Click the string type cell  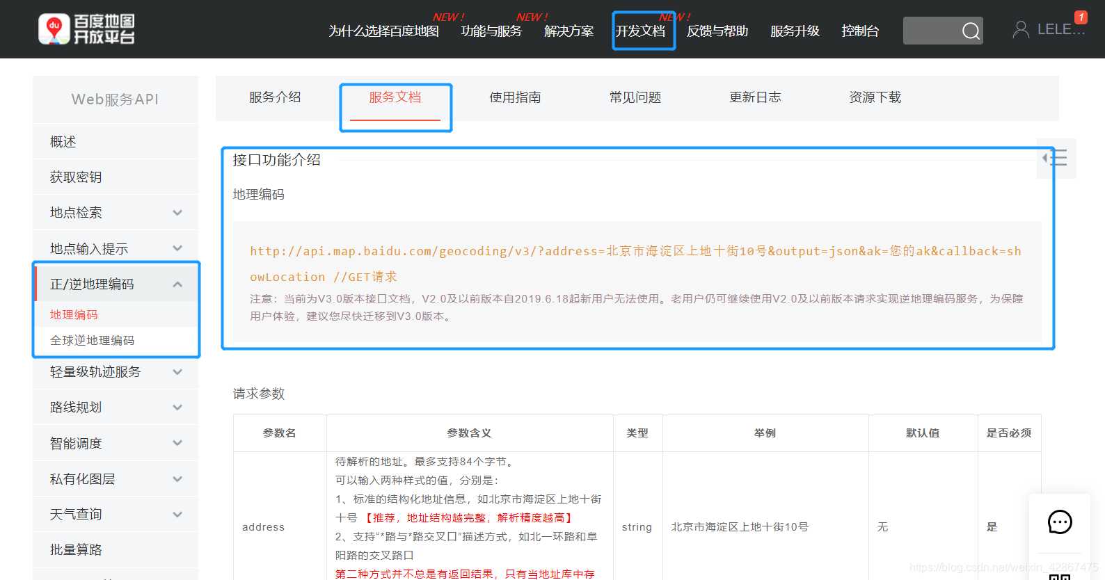click(x=637, y=527)
